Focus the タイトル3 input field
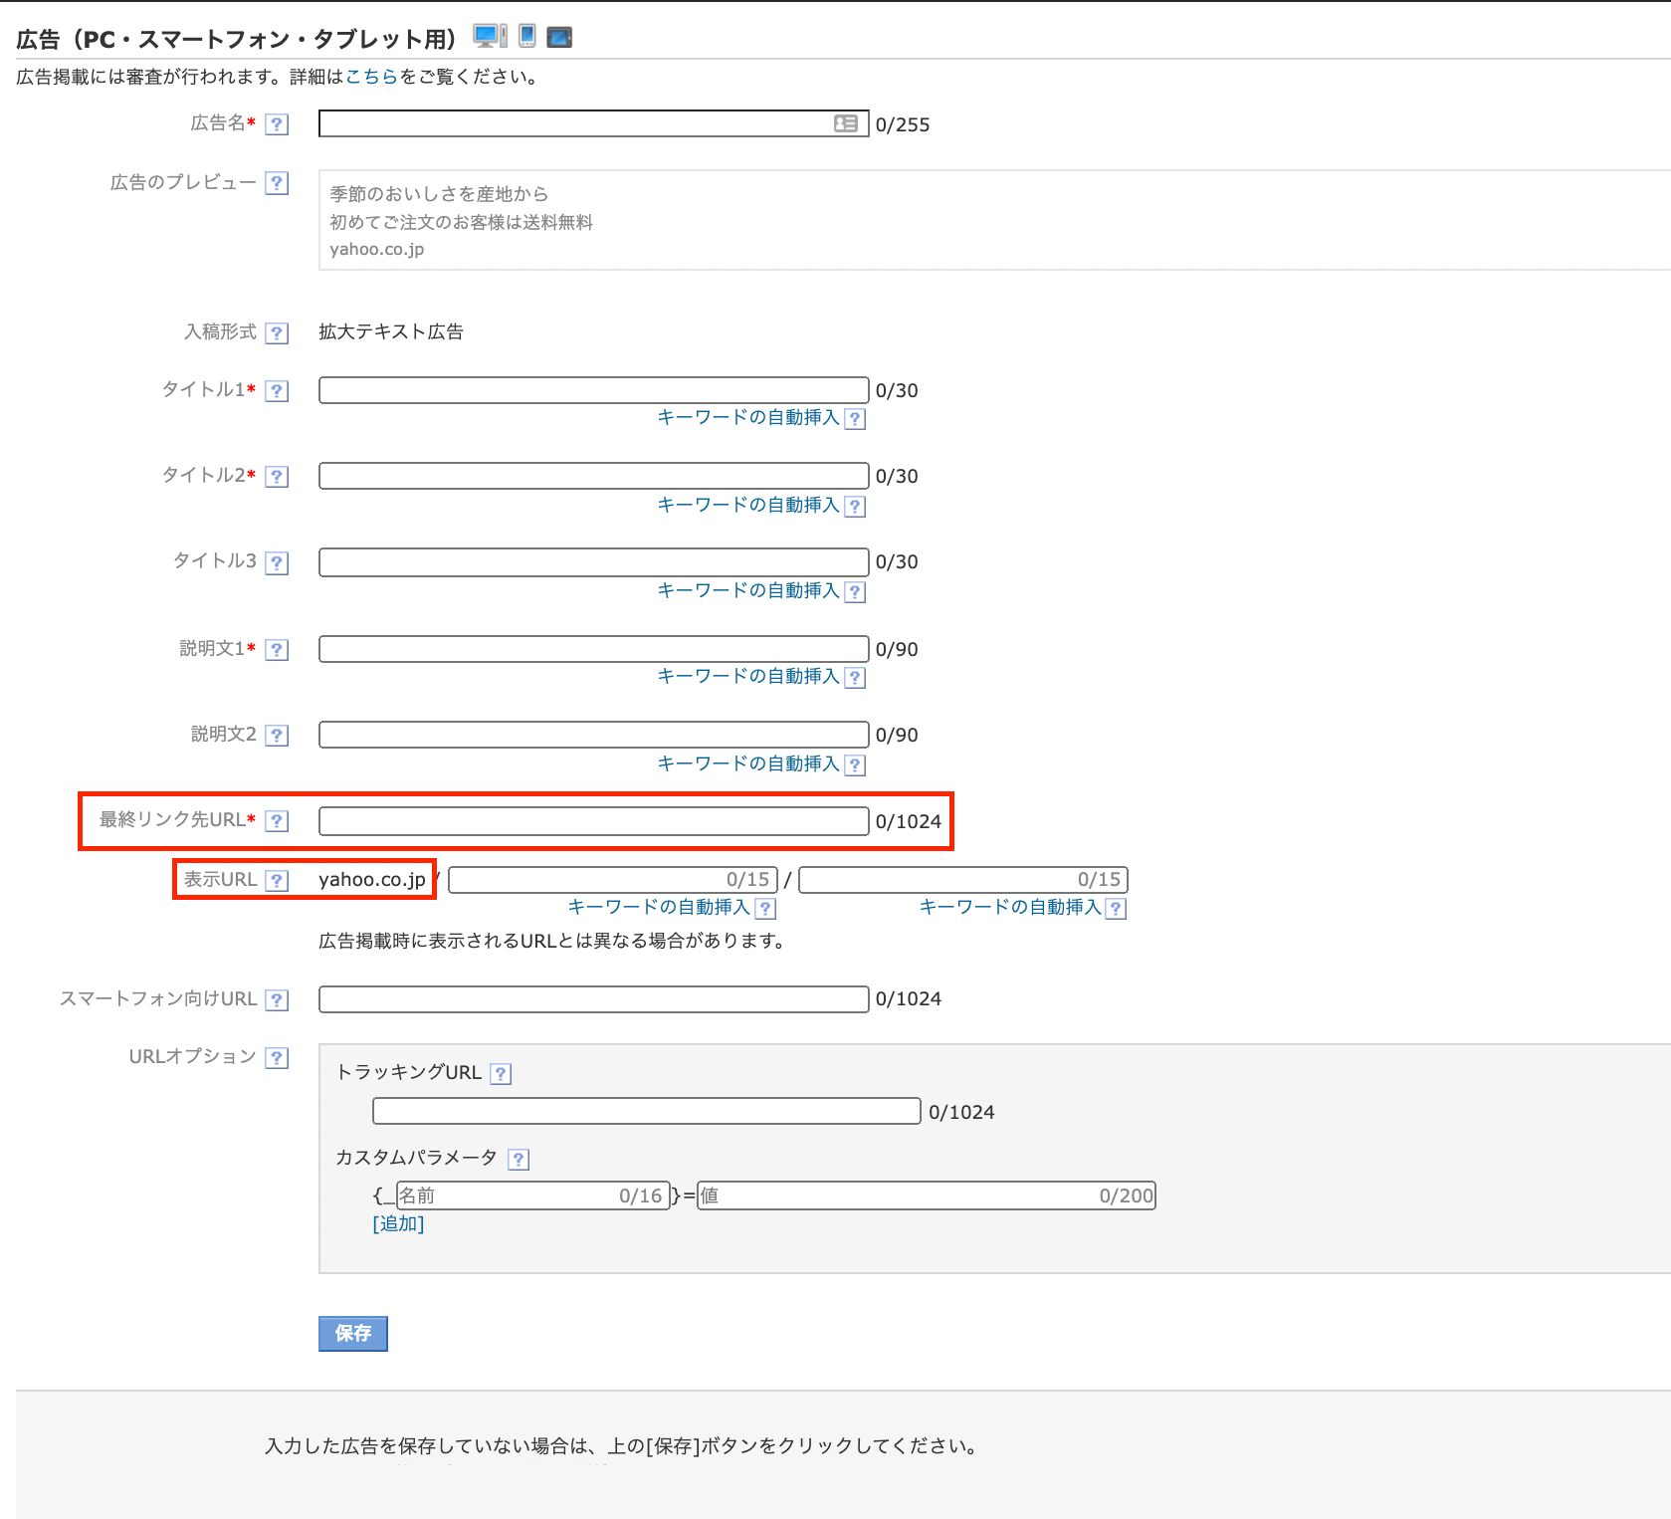The height and width of the screenshot is (1519, 1671). pyautogui.click(x=594, y=562)
